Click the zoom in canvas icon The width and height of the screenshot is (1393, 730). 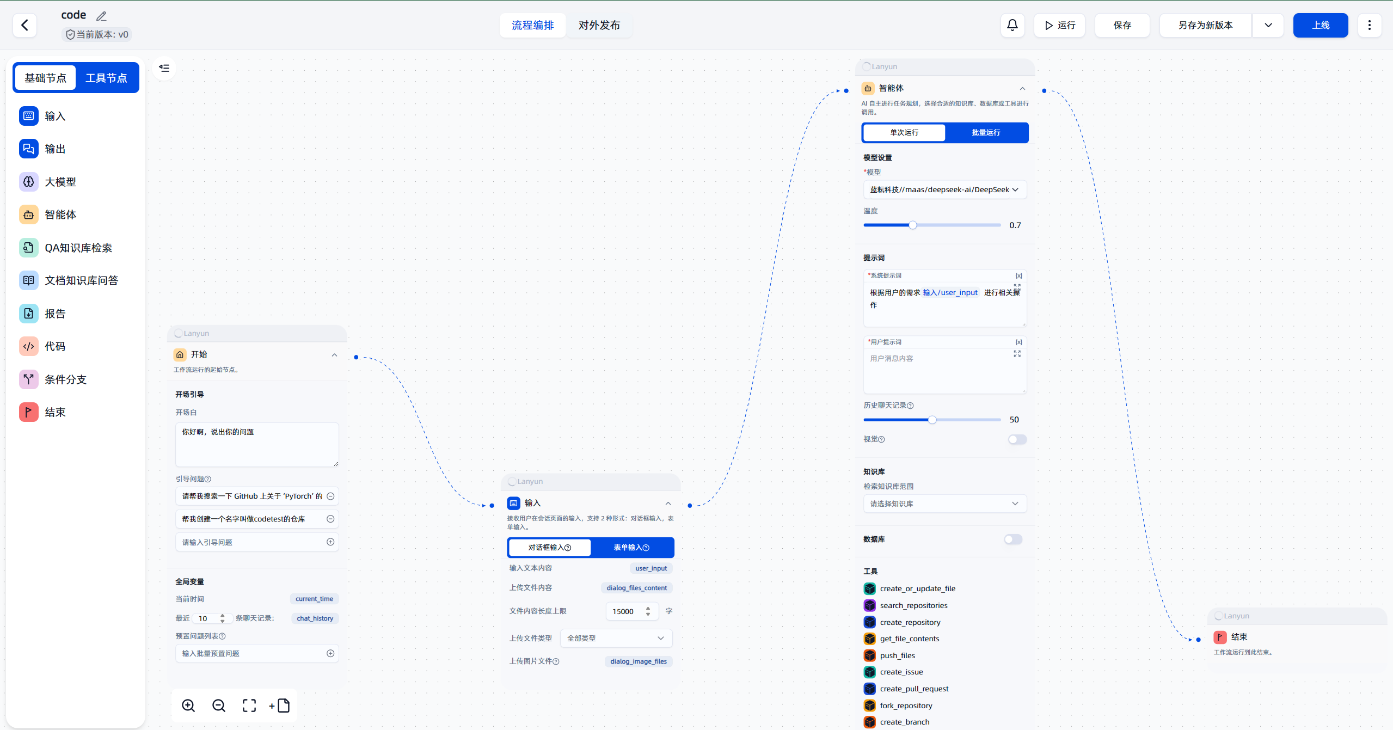pyautogui.click(x=188, y=706)
